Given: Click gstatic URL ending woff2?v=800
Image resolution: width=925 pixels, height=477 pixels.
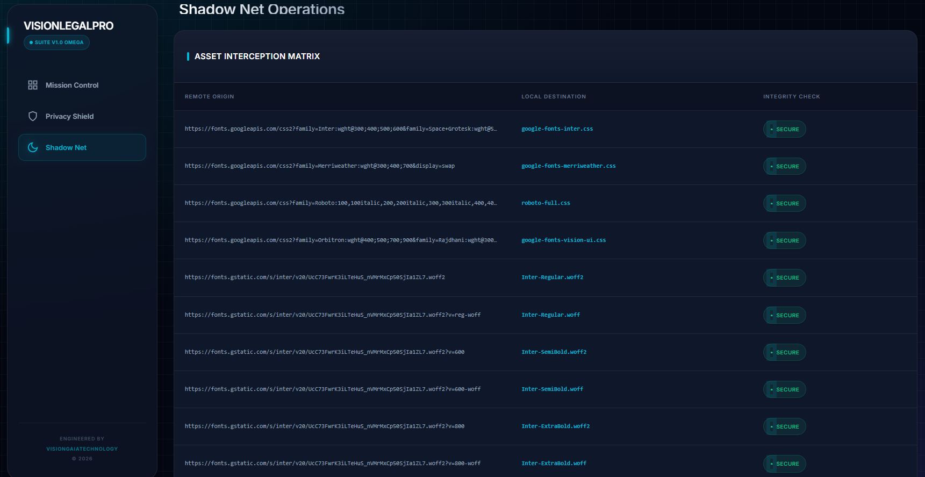Looking at the screenshot, I should point(325,426).
